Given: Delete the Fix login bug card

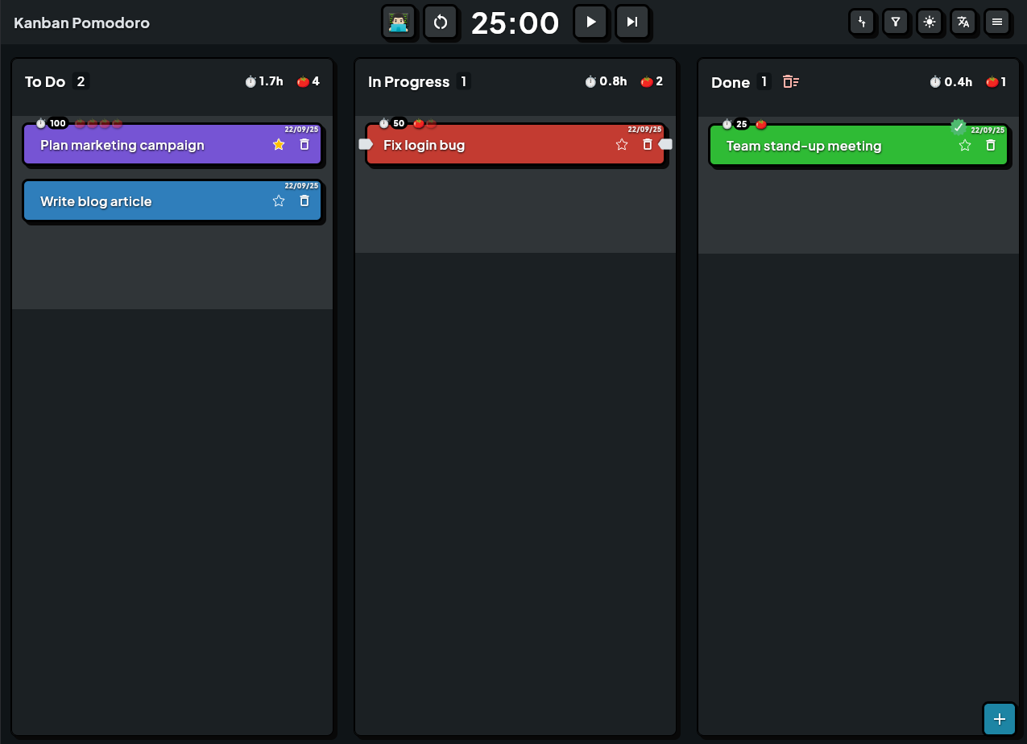Looking at the screenshot, I should (x=648, y=144).
